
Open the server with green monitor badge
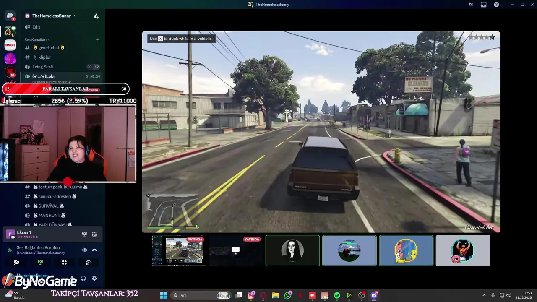click(10, 31)
